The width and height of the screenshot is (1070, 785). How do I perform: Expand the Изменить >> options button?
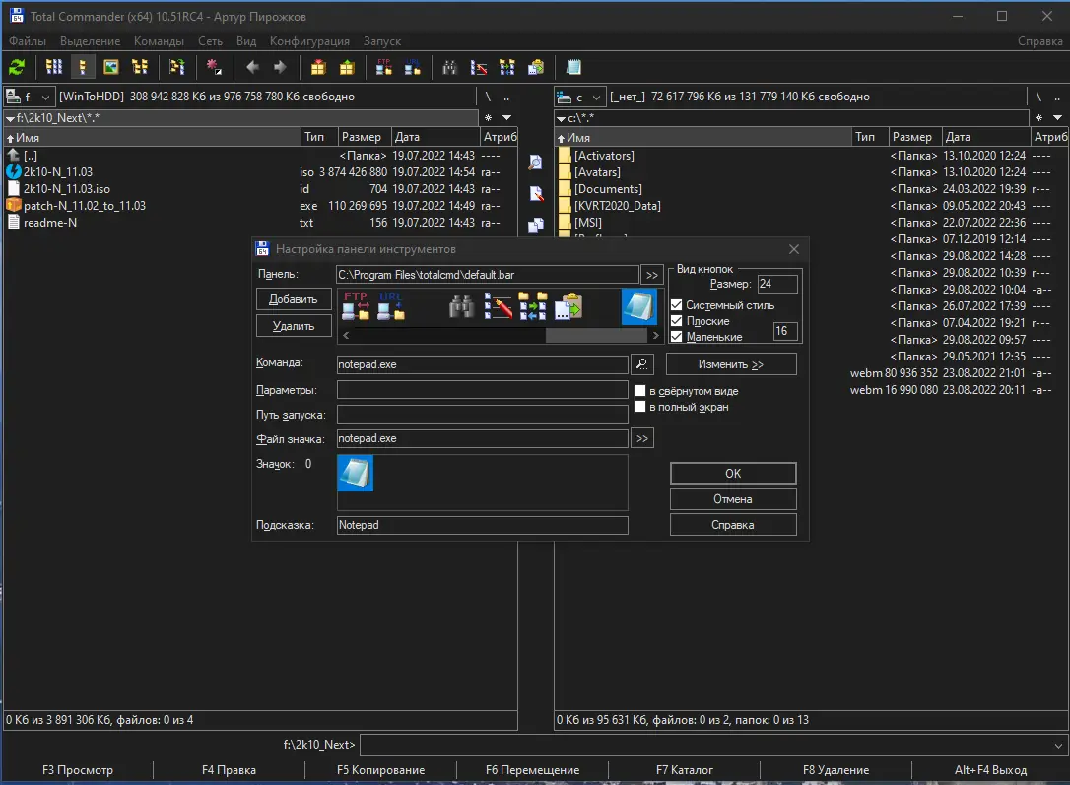point(731,364)
